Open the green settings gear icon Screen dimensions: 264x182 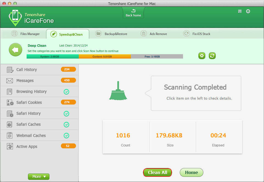(x=202, y=56)
